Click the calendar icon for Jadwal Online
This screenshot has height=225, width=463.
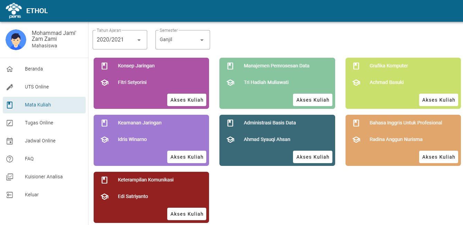(10, 141)
